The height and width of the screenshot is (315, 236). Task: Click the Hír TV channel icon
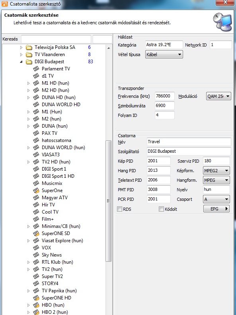click(x=36, y=205)
